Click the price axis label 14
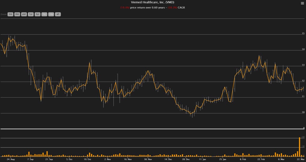The image size is (306, 162). point(303,49)
